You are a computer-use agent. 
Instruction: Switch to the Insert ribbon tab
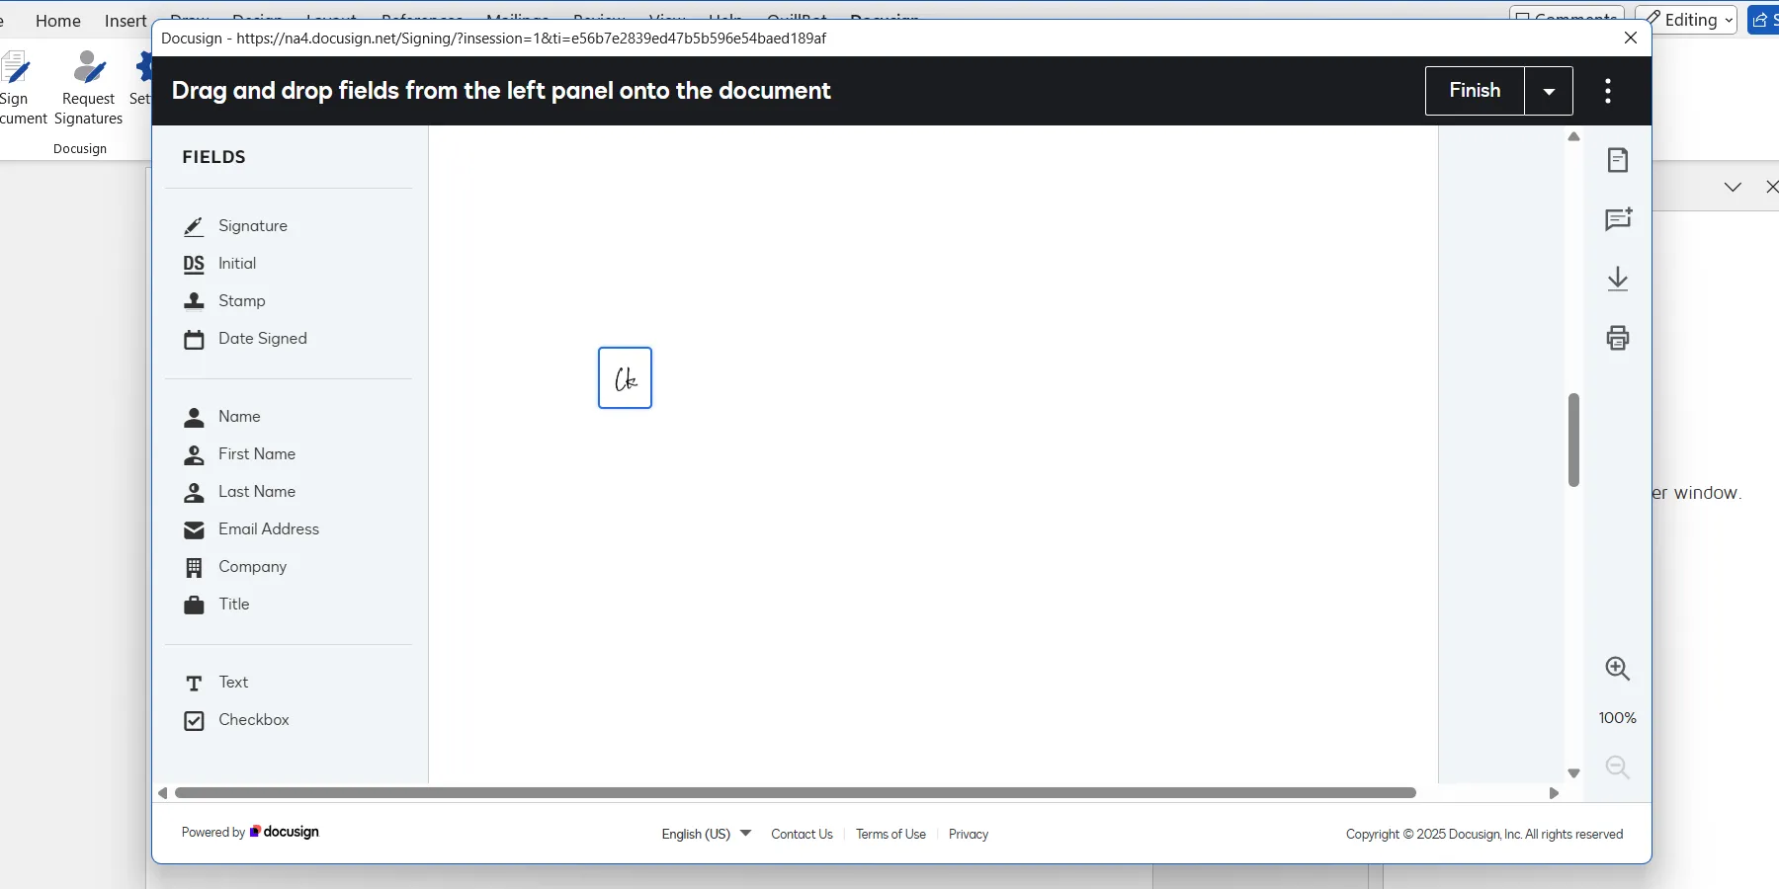pos(126,21)
